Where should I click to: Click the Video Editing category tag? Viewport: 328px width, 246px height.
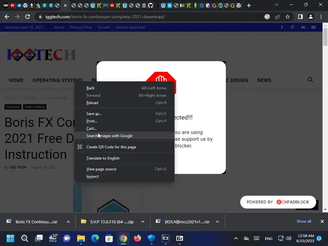click(35, 107)
